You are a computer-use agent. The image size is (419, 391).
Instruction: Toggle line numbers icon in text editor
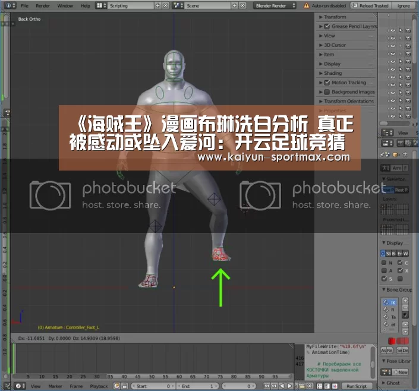tap(320, 386)
